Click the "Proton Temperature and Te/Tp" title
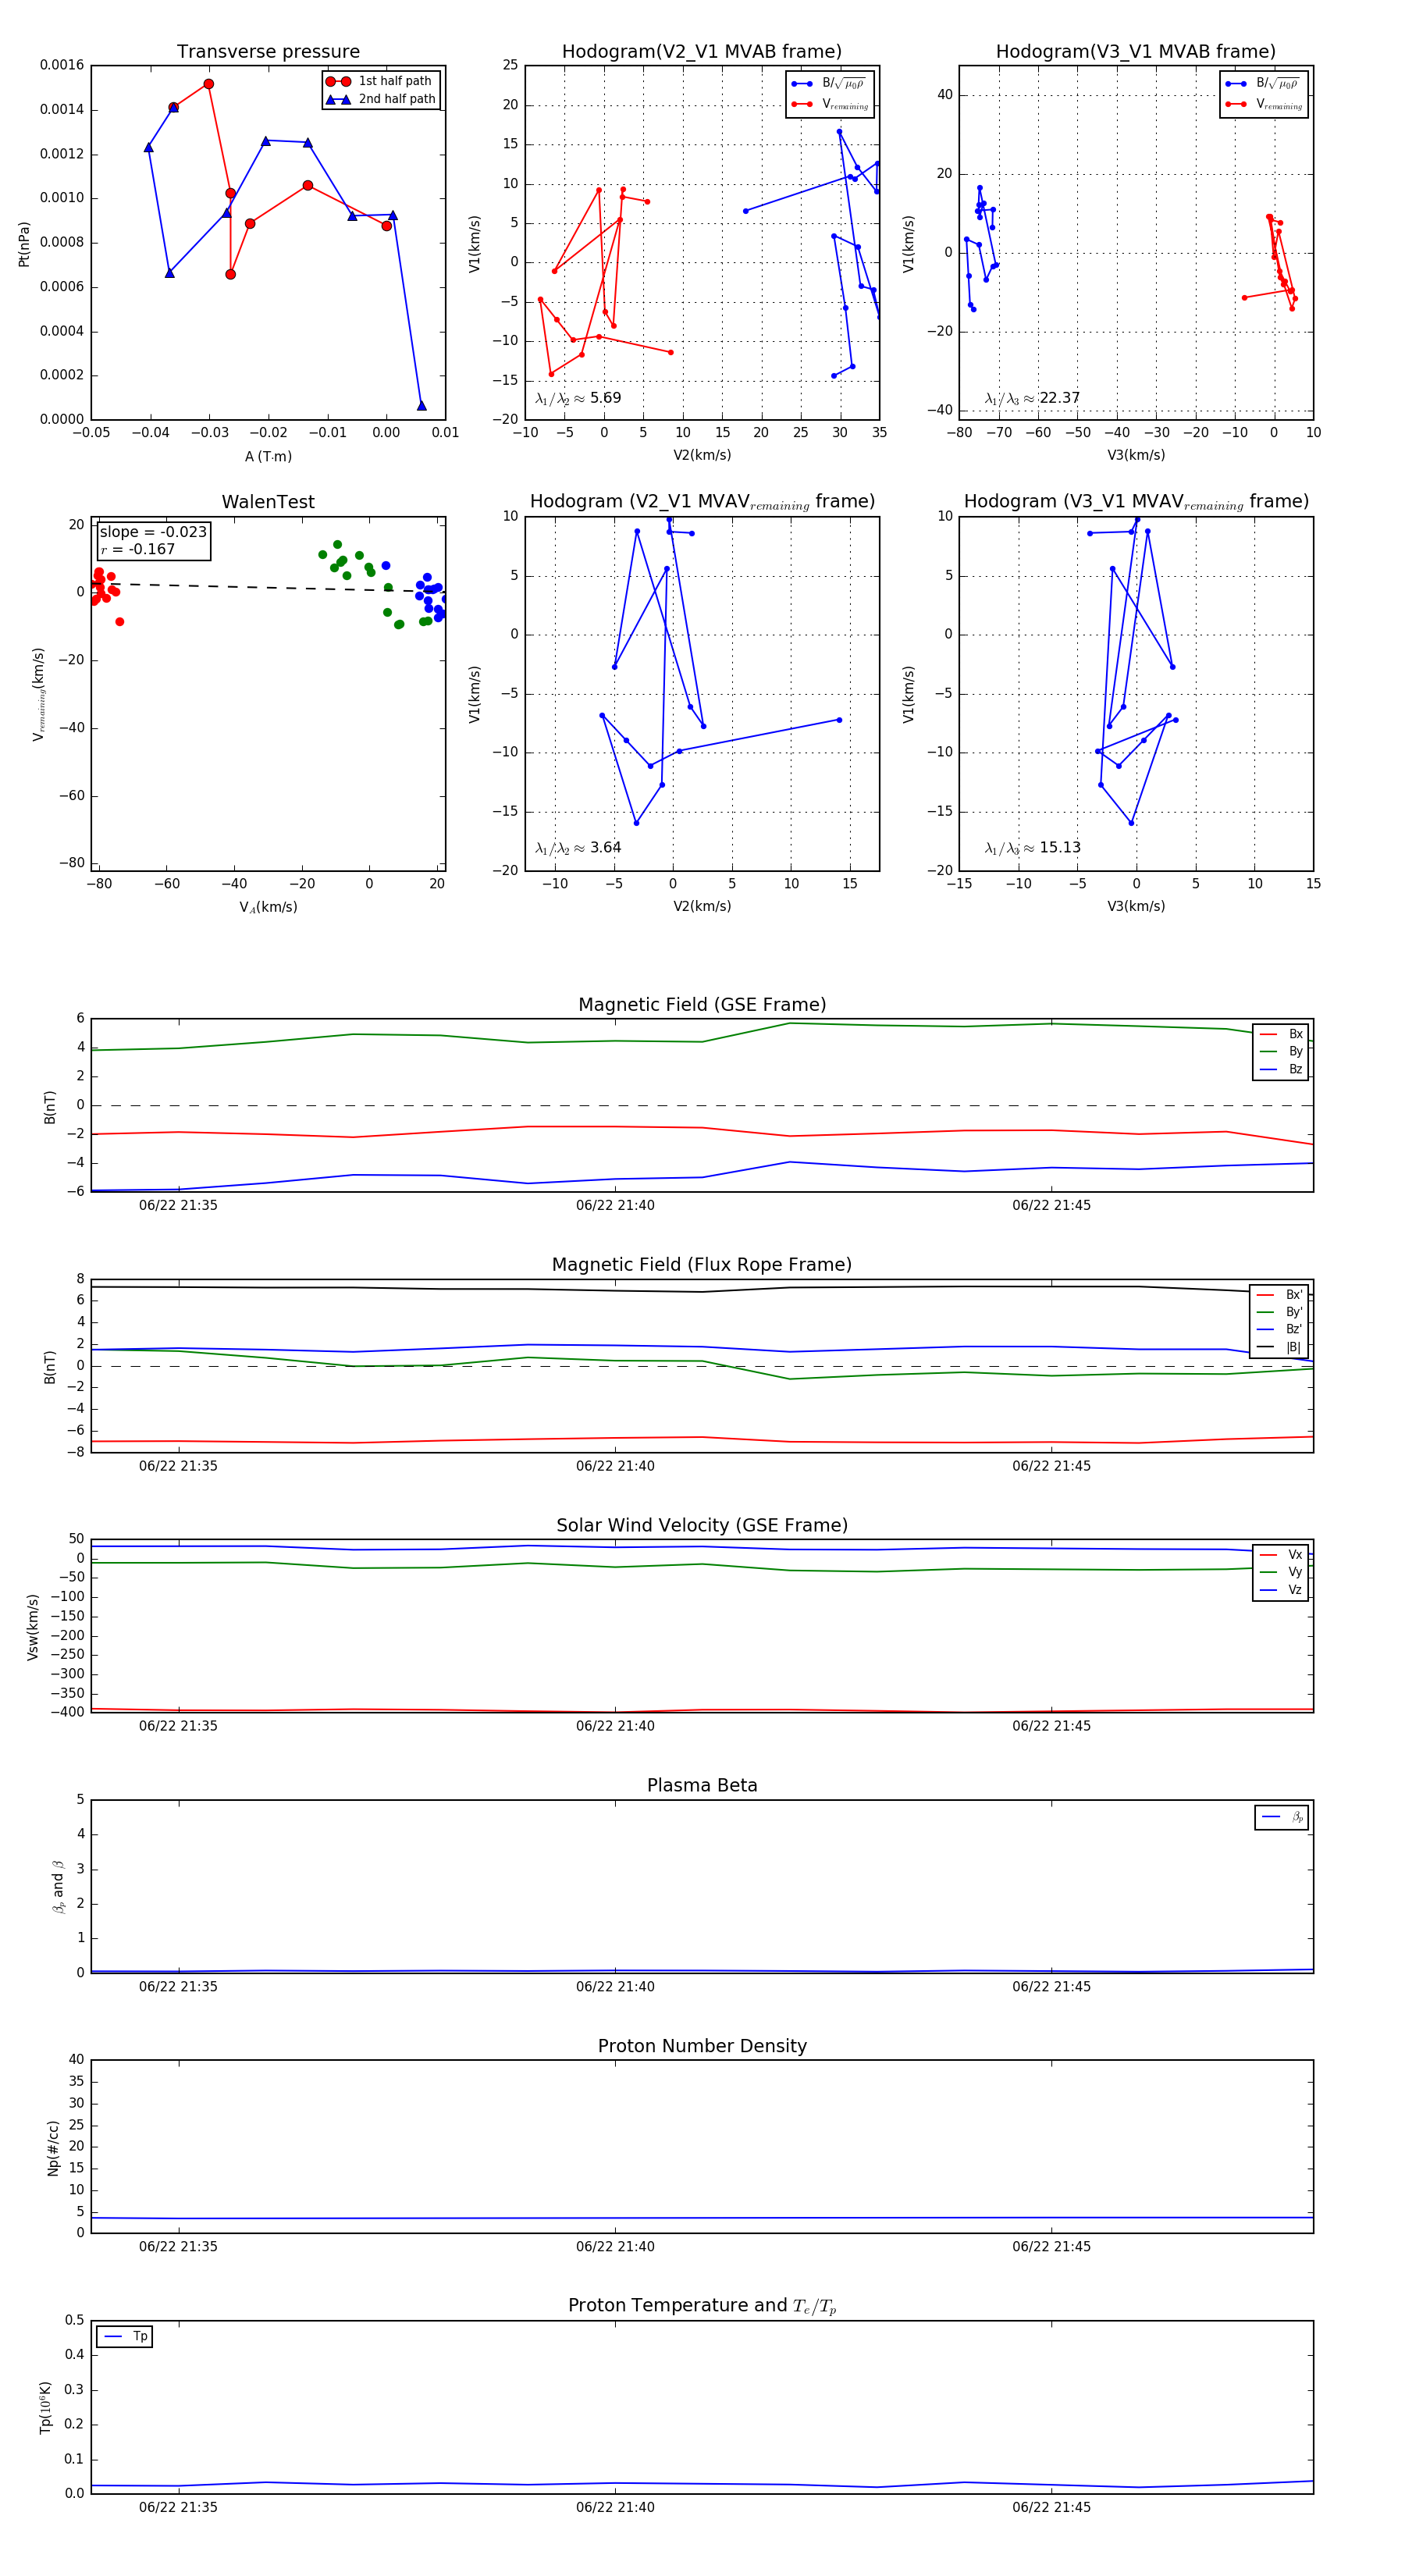This screenshot has height=2576, width=1405. [702, 2306]
